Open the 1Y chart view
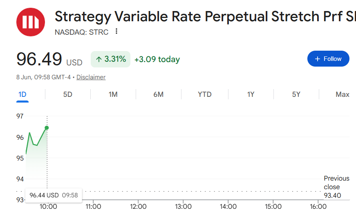Image resolution: width=356 pixels, height=219 pixels. [251, 94]
